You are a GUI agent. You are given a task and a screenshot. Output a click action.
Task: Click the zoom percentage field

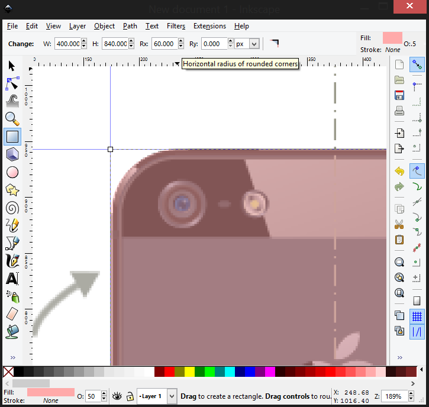(394, 396)
